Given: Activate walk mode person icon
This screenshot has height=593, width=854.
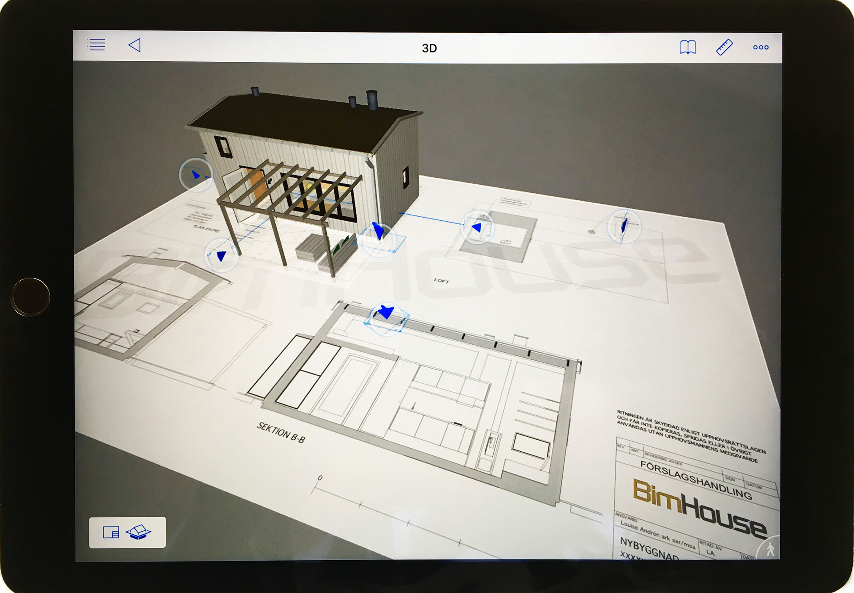Looking at the screenshot, I should [770, 549].
